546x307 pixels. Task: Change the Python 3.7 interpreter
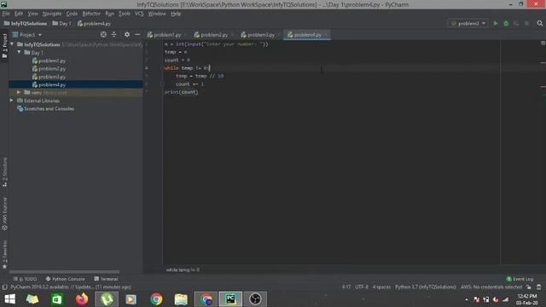pyautogui.click(x=425, y=287)
